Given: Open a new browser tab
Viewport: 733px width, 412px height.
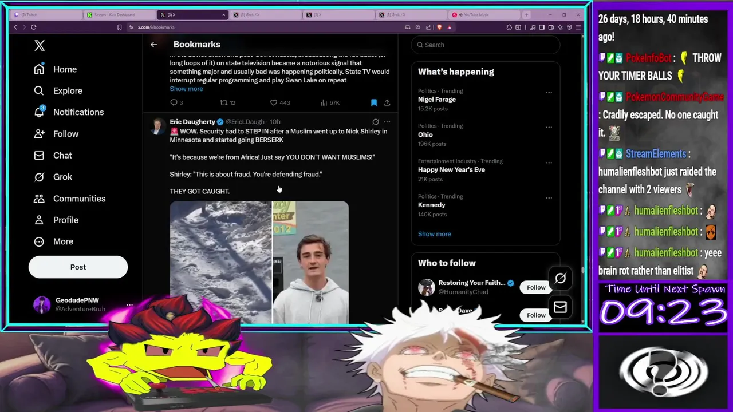Looking at the screenshot, I should [526, 15].
